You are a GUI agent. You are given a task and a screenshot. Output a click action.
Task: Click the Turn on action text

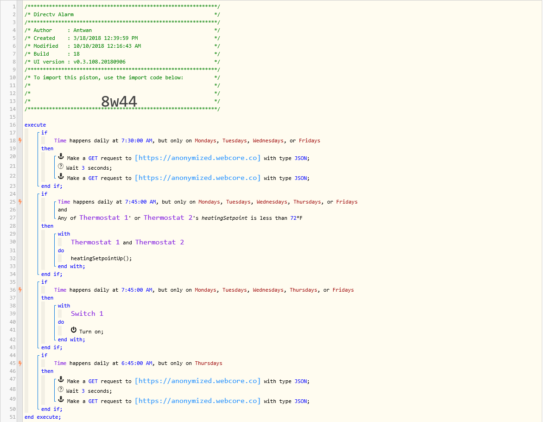click(x=91, y=332)
